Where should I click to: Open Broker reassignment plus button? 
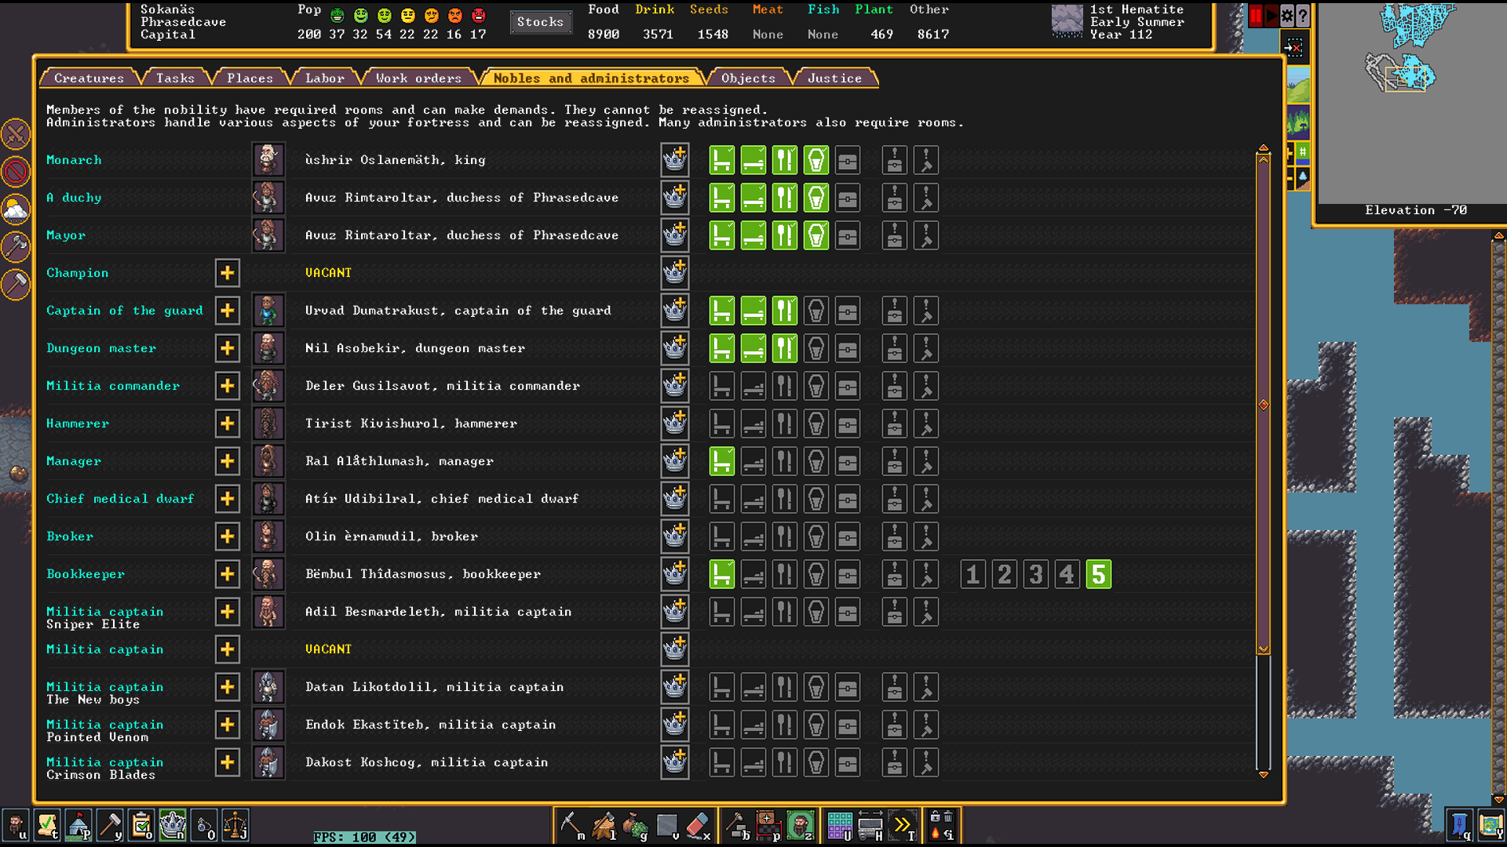pyautogui.click(x=228, y=536)
